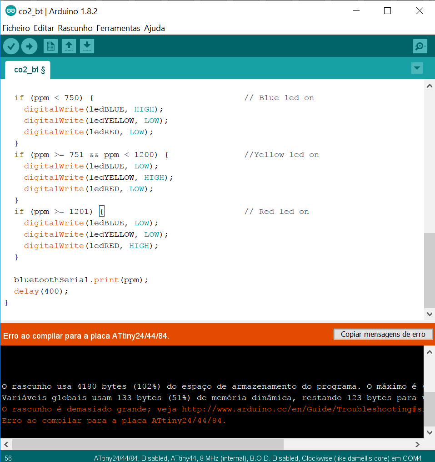The height and width of the screenshot is (462, 435).
Task: Open the Editar menu
Action: tap(44, 28)
